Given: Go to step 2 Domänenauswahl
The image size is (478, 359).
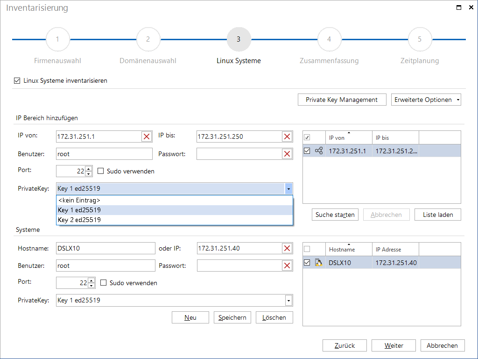Looking at the screenshot, I should 148,39.
